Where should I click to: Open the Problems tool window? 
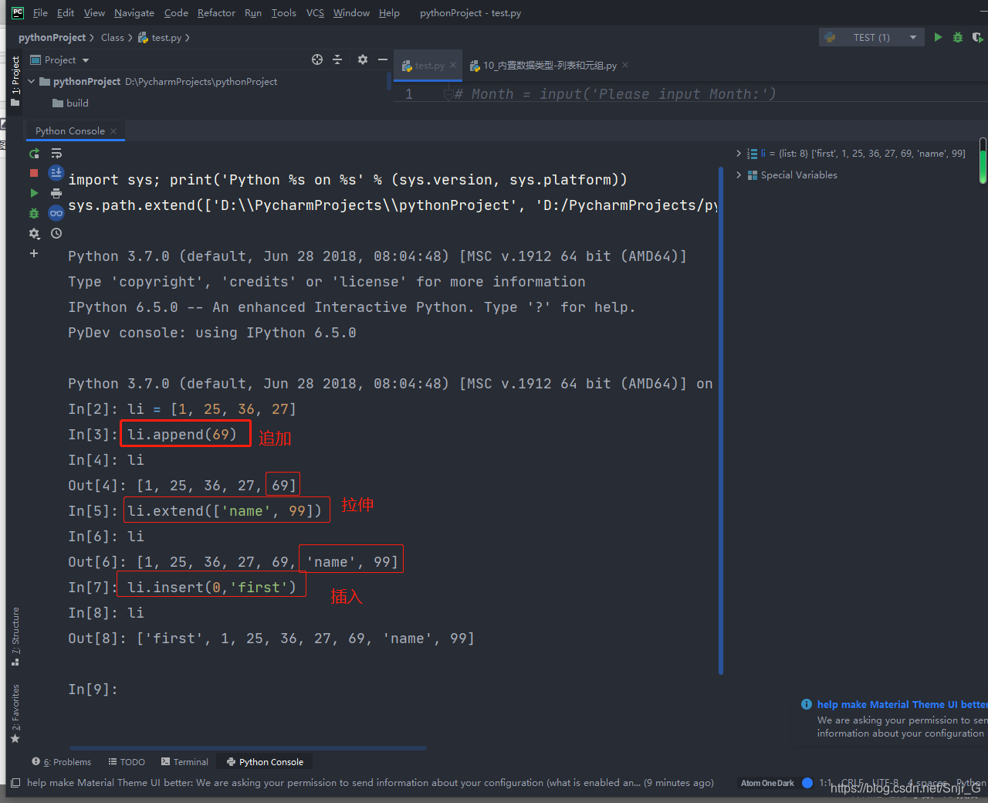pyautogui.click(x=61, y=762)
